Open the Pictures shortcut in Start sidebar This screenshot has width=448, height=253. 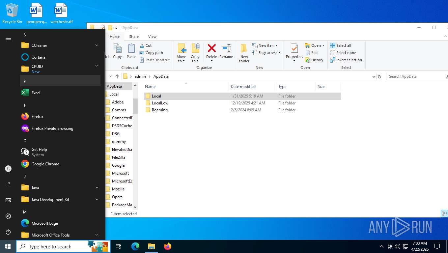coord(8,200)
